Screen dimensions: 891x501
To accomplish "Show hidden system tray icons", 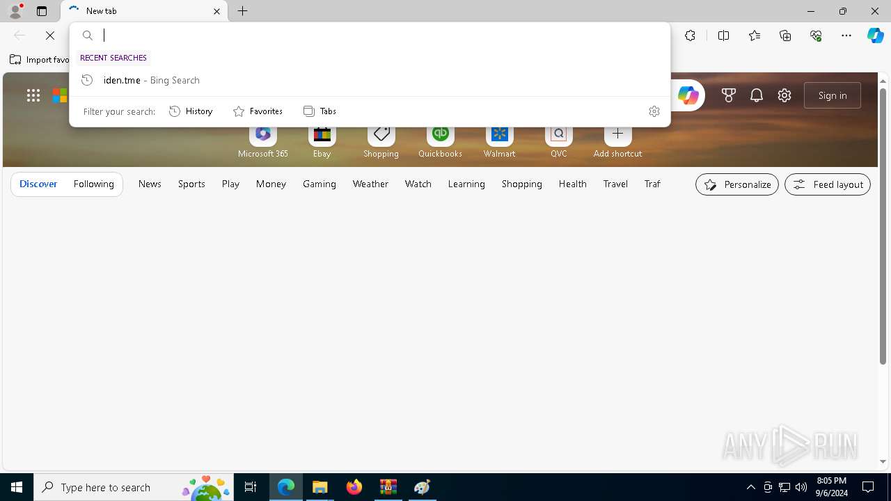I will click(750, 487).
